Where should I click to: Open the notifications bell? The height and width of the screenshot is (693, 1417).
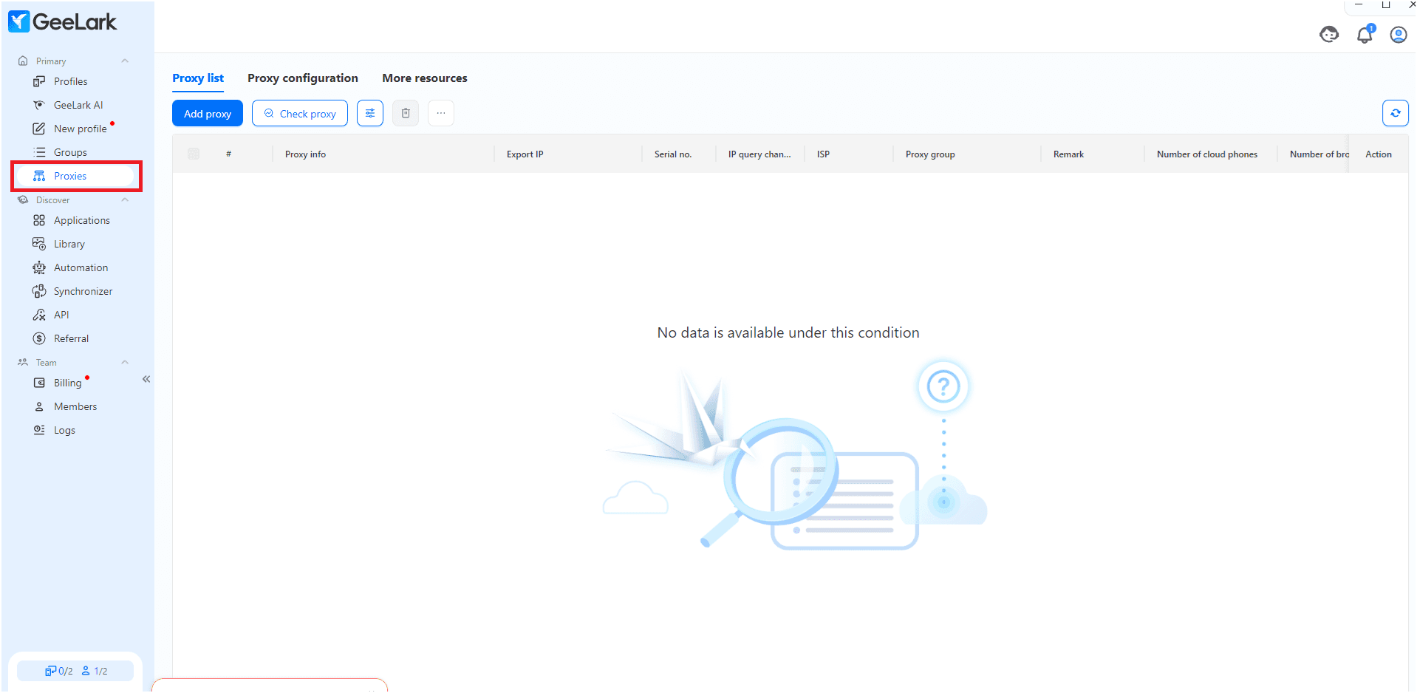(x=1364, y=35)
